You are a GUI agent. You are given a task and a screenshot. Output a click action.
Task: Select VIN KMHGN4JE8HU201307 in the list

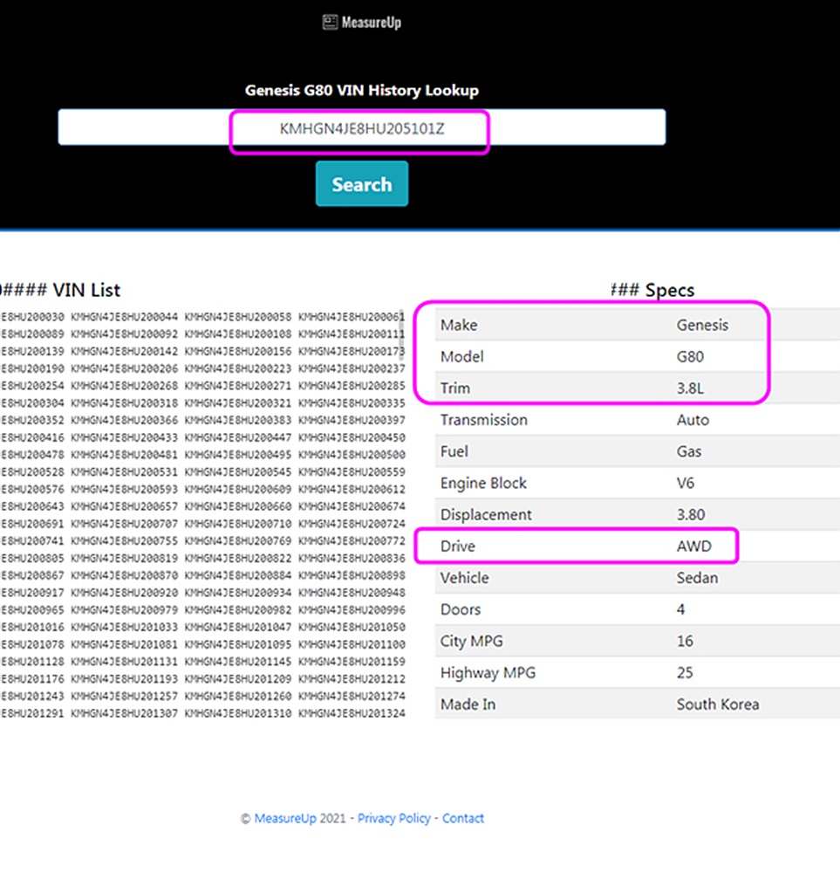(125, 713)
